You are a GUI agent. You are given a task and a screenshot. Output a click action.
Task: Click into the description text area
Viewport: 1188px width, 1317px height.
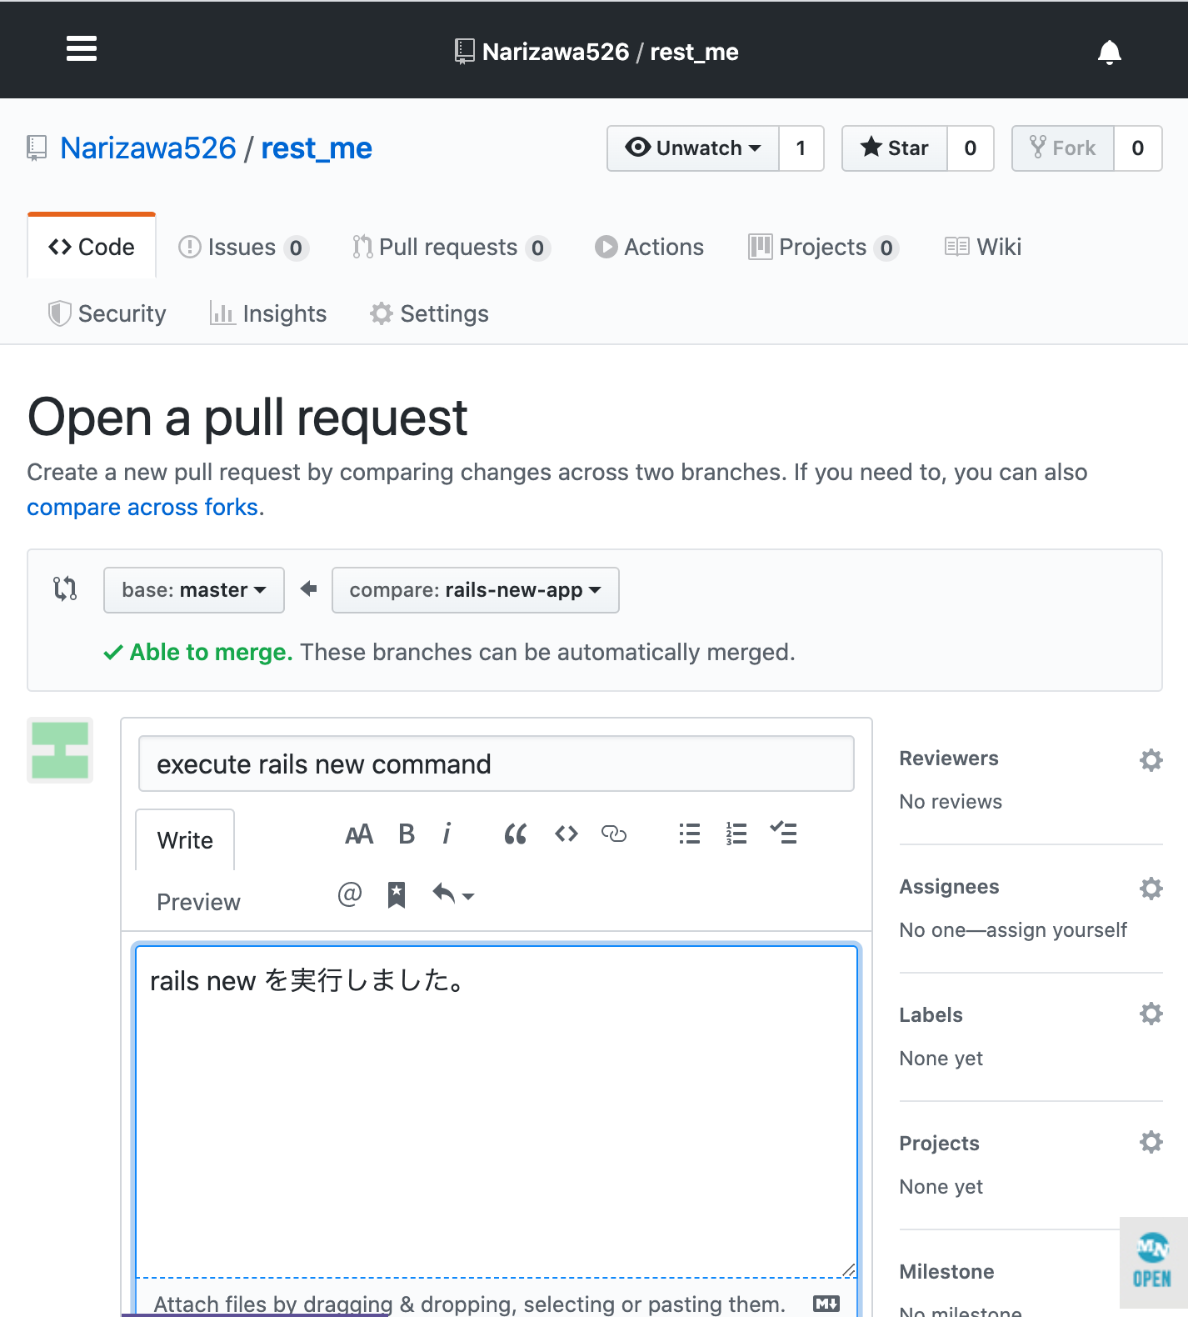tap(497, 1111)
